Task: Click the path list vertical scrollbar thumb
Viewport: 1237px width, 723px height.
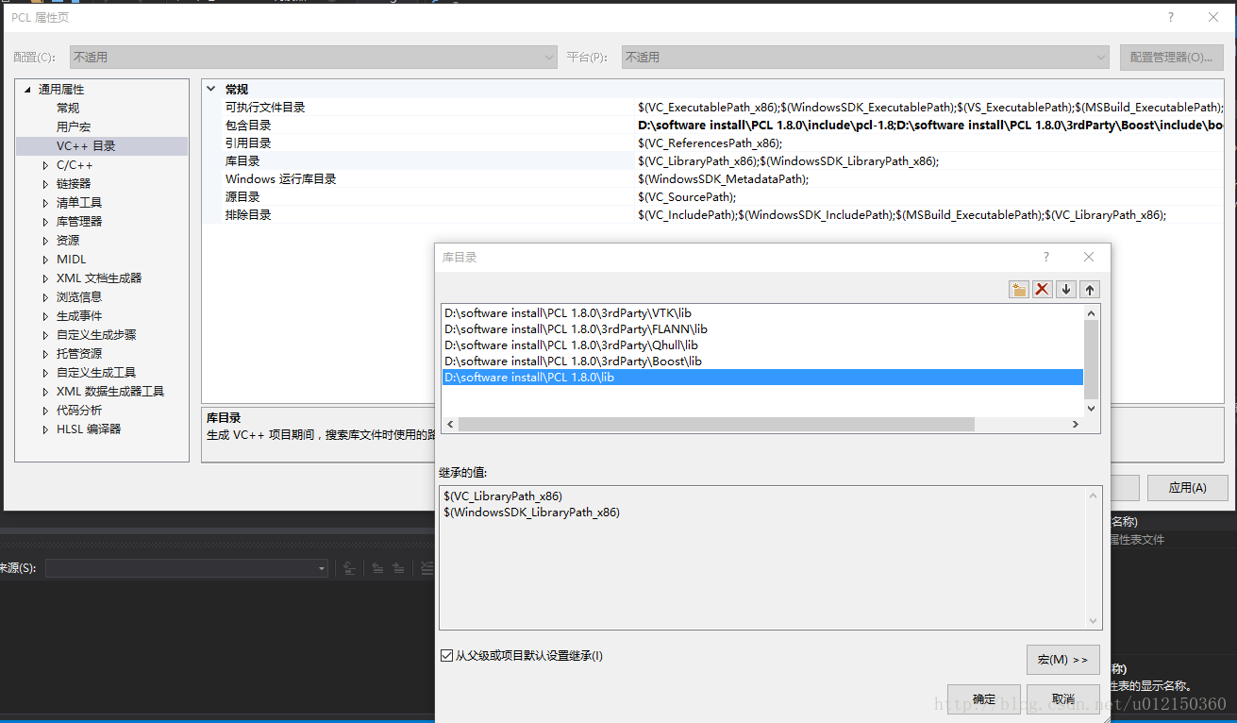Action: tap(1091, 359)
